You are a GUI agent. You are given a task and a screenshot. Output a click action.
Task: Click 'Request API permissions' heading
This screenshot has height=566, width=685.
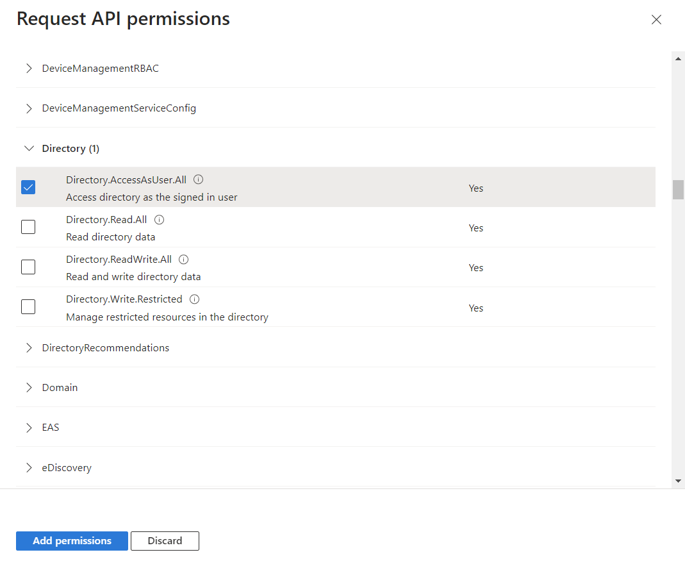123,19
